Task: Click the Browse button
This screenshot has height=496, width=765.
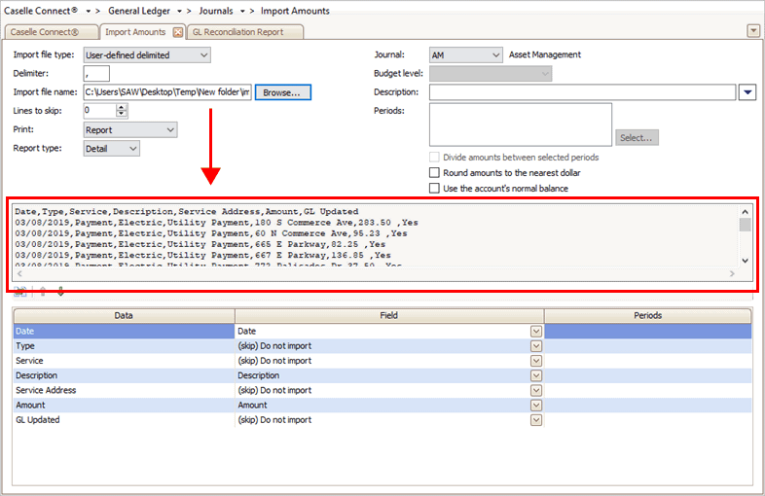Action: (282, 92)
